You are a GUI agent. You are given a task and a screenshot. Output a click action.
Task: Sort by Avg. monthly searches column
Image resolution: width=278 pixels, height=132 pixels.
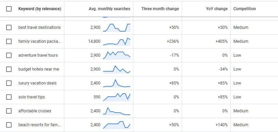(x=109, y=9)
